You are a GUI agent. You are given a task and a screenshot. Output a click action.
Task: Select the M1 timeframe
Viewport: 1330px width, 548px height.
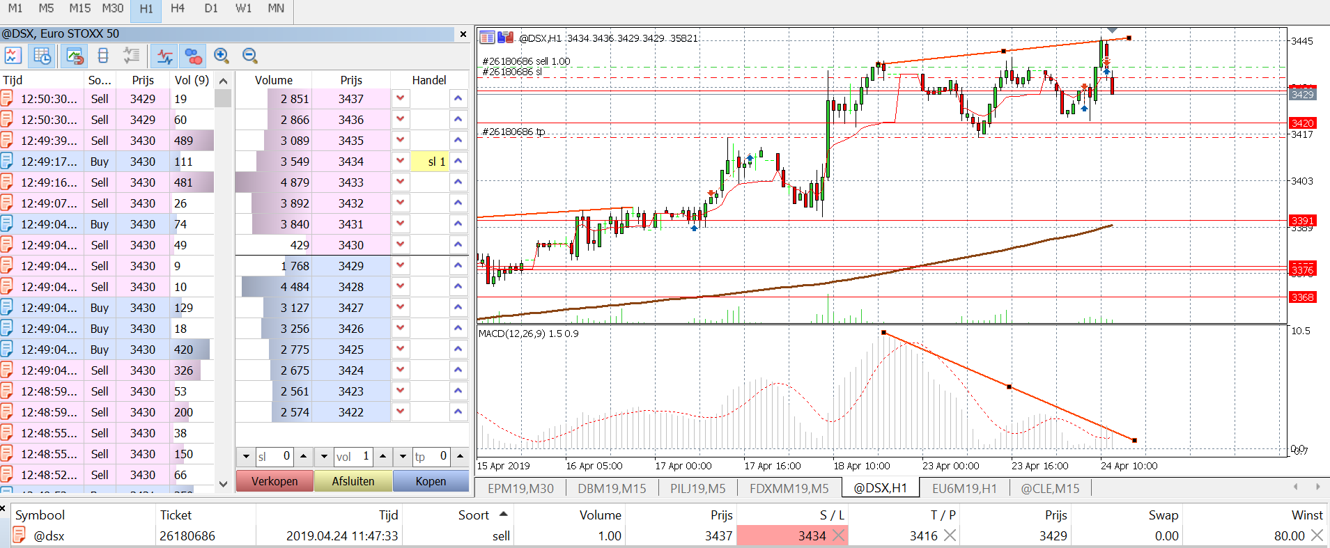[x=15, y=8]
